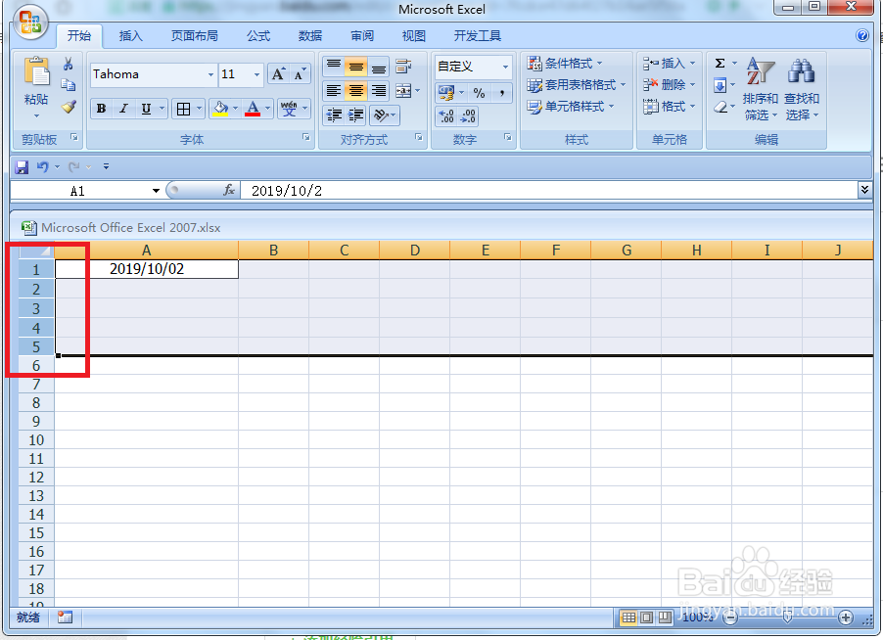
Task: Click the AutoSum sigma icon
Action: (720, 63)
